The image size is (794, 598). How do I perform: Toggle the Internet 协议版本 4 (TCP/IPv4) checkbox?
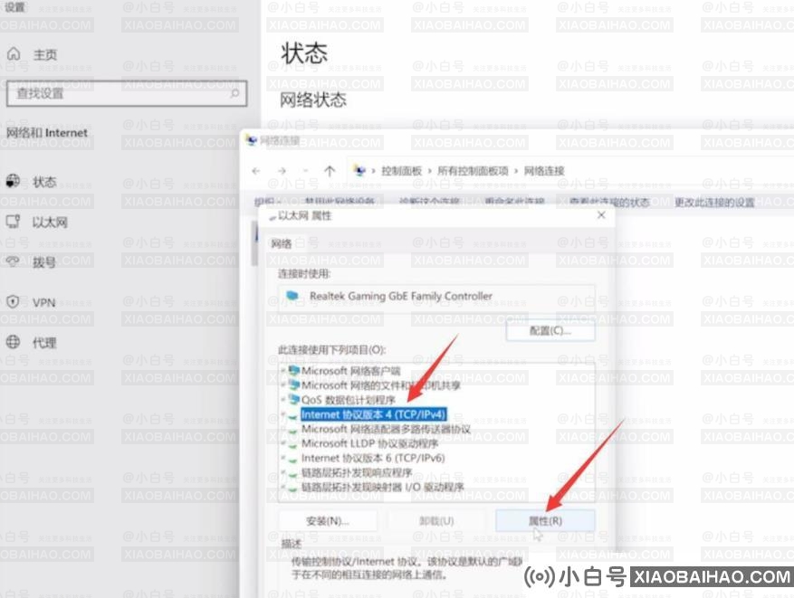[283, 415]
